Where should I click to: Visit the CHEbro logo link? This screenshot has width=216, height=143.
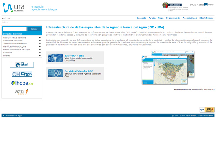tap(22, 74)
